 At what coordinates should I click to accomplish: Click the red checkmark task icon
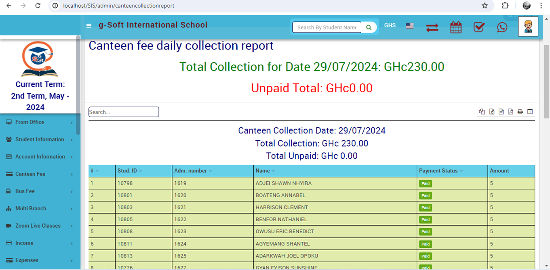[x=479, y=27]
